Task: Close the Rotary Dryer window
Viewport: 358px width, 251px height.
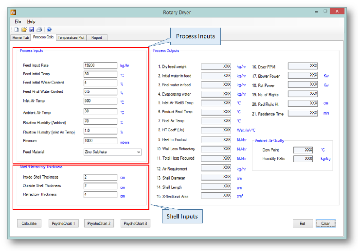Action: (337, 11)
